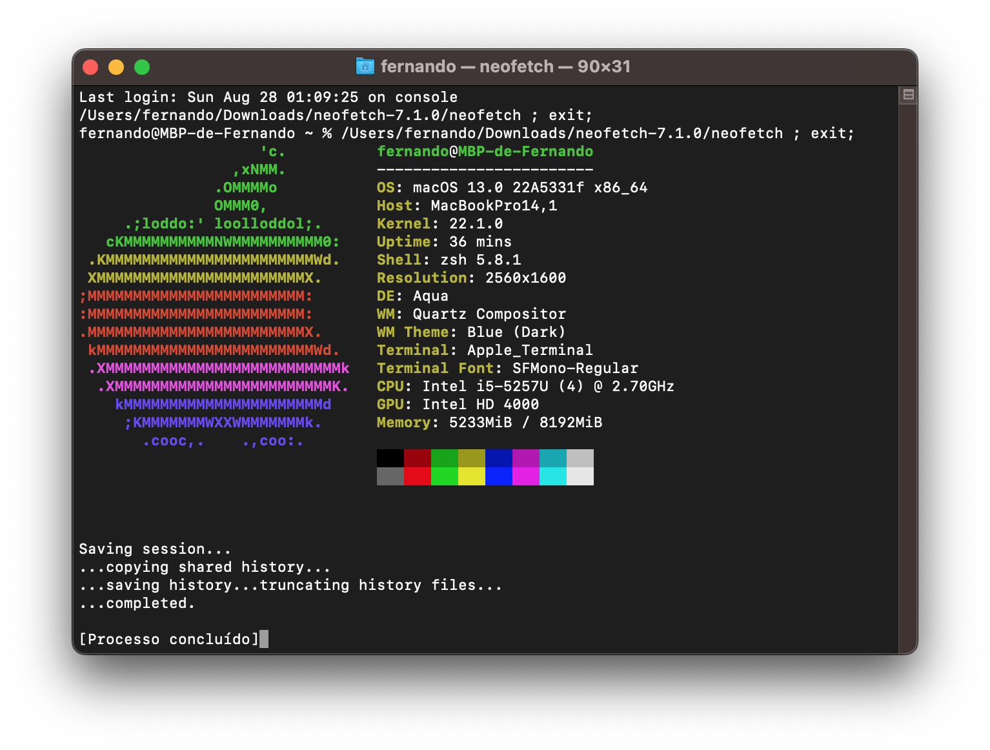The width and height of the screenshot is (990, 750).
Task: Pick the white swatch in the bottom row
Action: coord(580,476)
